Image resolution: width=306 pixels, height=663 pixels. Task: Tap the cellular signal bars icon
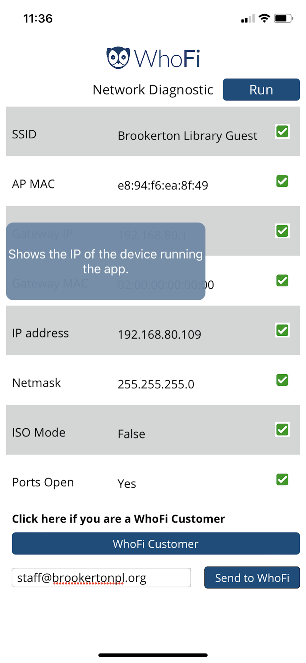(248, 19)
